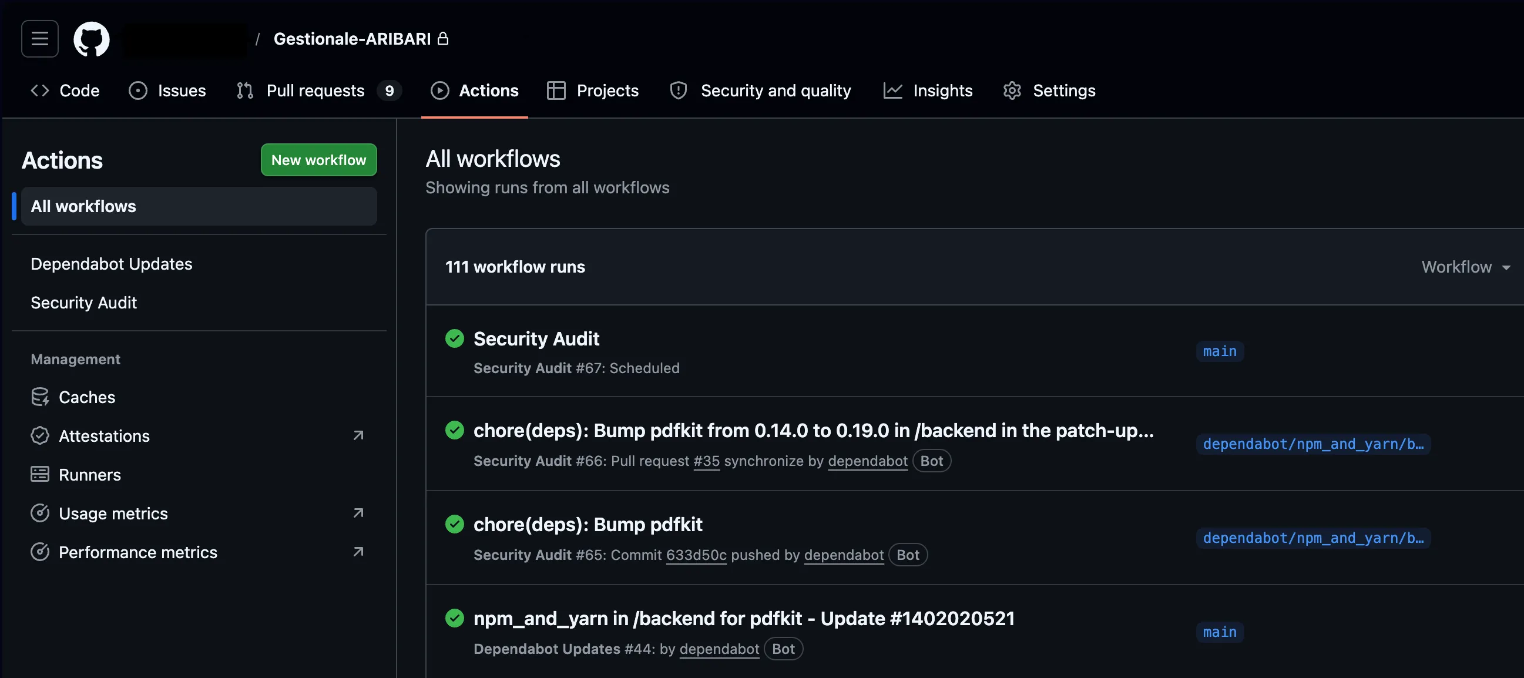Click dependabot branch label on run #66
This screenshot has height=678, width=1524.
1314,444
